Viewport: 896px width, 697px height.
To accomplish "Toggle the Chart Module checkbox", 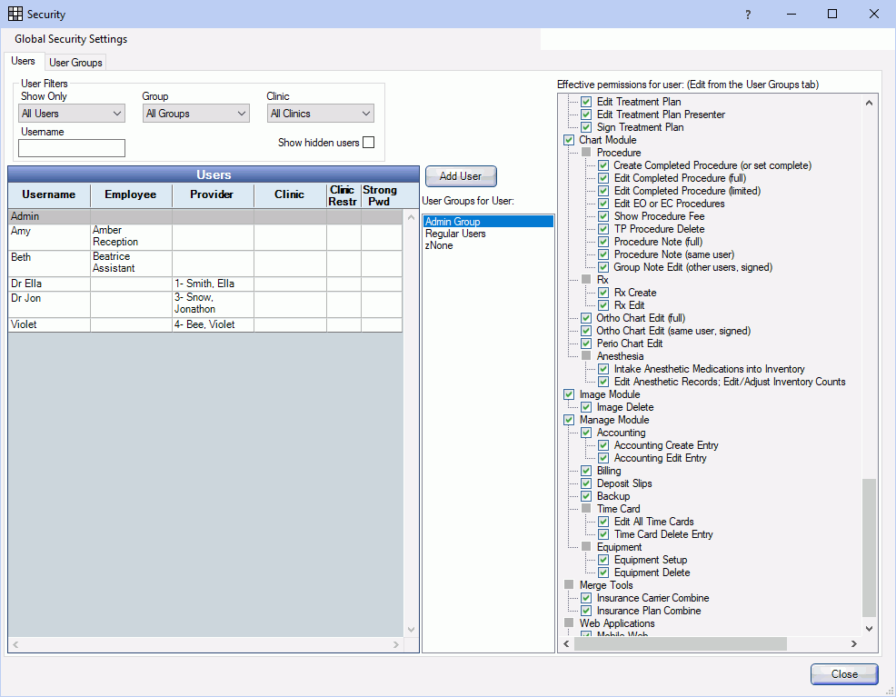I will pyautogui.click(x=569, y=140).
